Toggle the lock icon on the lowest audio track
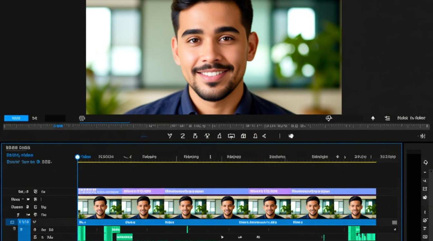Viewport: 433px width, 241px height. tap(35, 237)
